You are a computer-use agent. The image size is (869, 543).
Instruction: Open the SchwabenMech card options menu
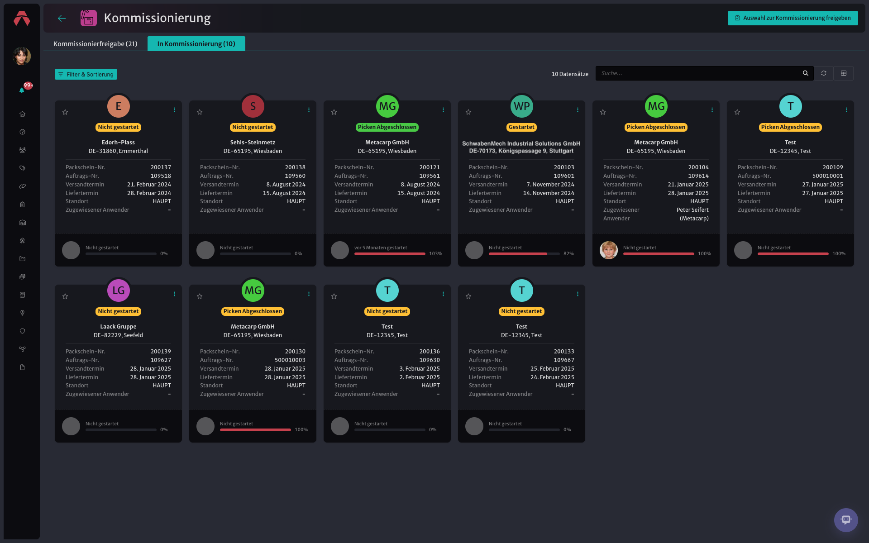click(578, 110)
